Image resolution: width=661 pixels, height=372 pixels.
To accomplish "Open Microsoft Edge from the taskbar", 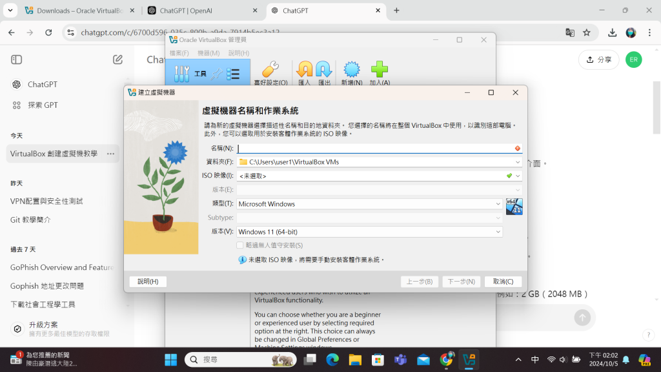I will (332, 360).
